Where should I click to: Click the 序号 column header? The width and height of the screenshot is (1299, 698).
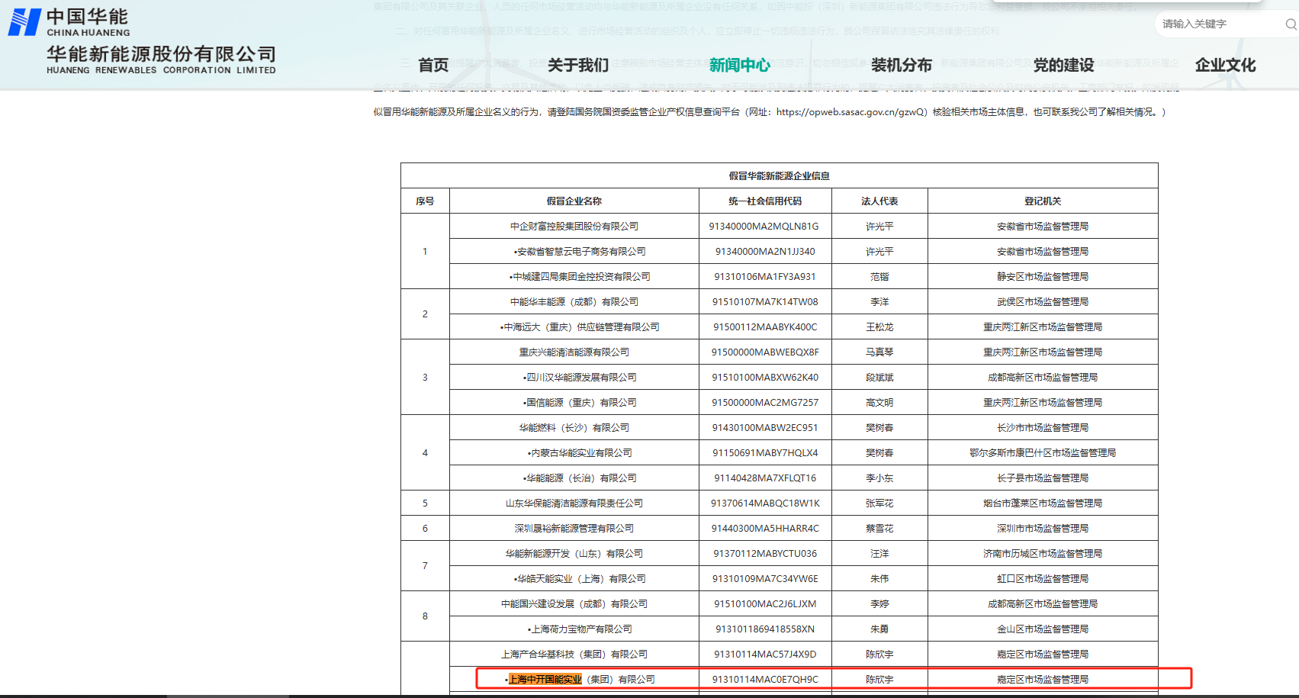click(x=425, y=201)
